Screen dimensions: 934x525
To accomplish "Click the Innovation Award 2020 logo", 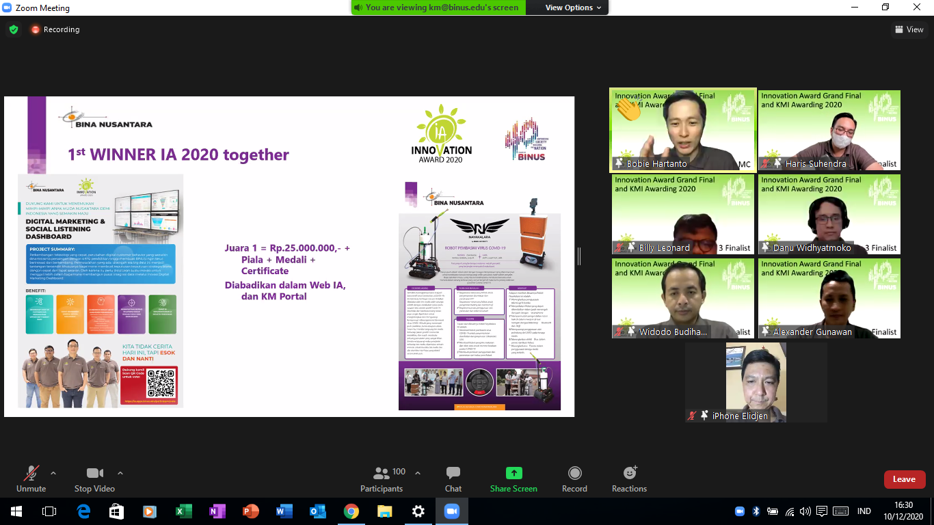I will 441,133.
